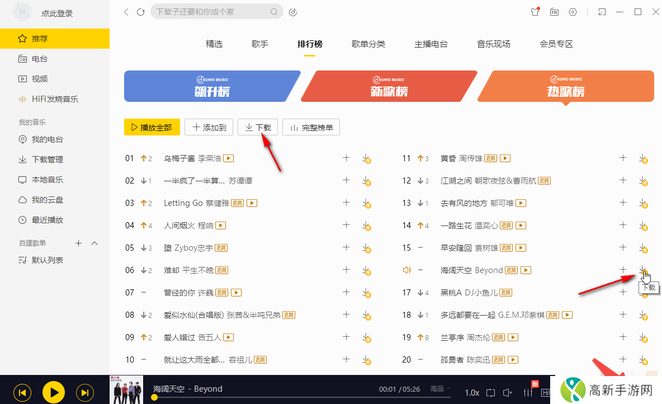Unmute the speaker icon in the playbar

pos(508,392)
